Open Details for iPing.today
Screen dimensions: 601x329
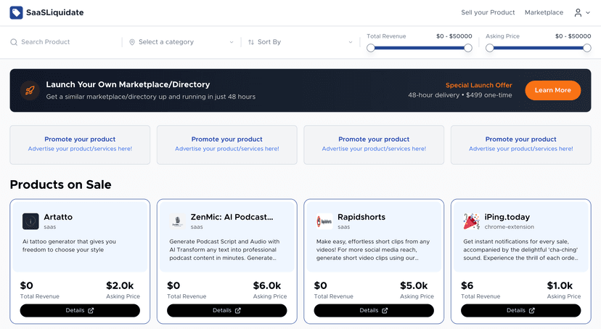[x=521, y=311]
